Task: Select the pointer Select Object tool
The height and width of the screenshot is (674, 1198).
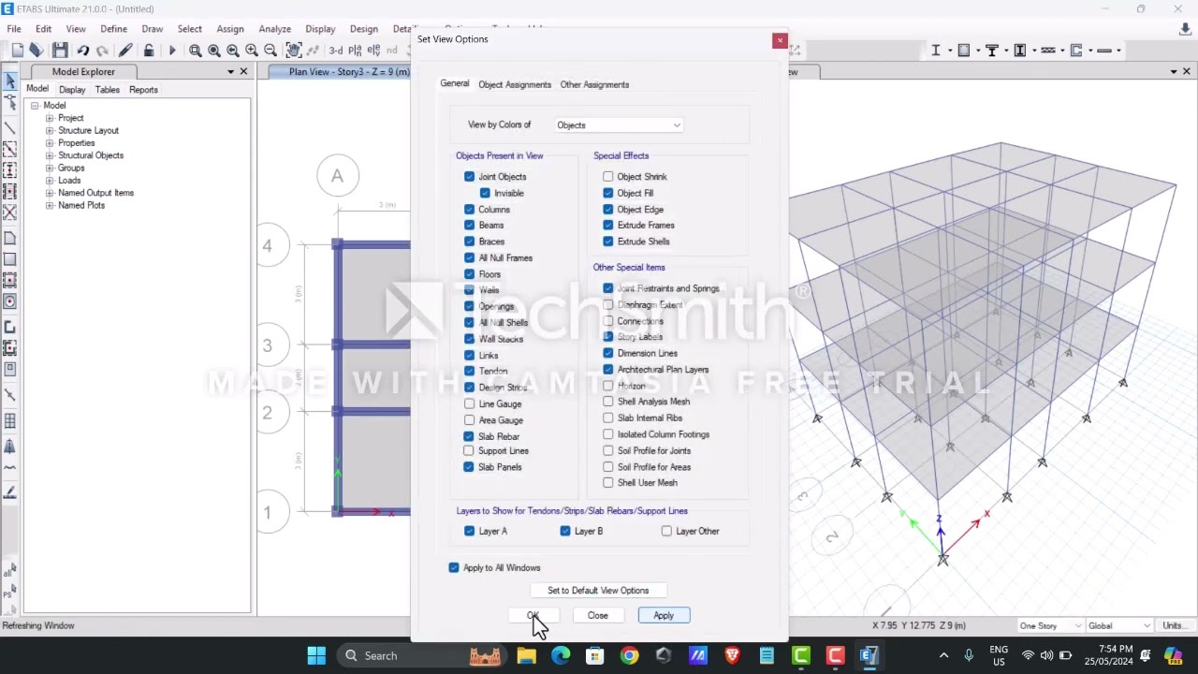Action: click(10, 81)
